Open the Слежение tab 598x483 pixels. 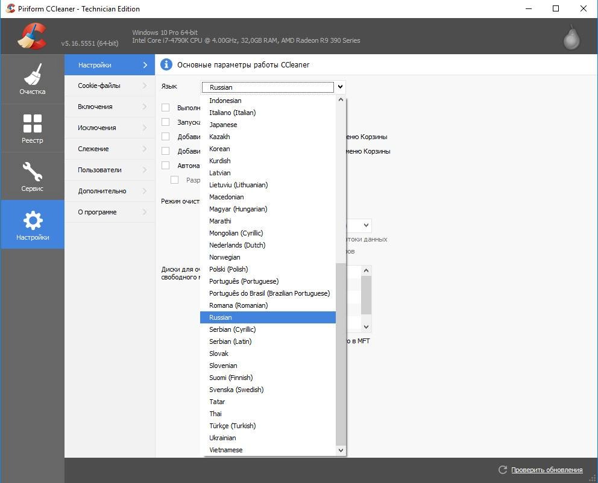tap(110, 149)
